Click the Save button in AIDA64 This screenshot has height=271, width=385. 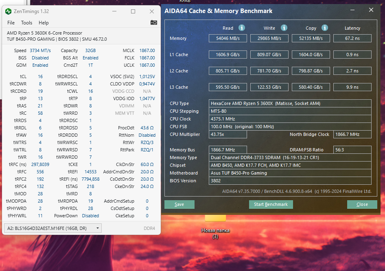pos(179,205)
